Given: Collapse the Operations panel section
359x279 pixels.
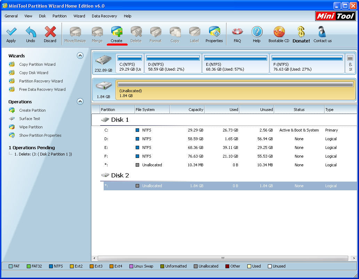Looking at the screenshot, I should [x=80, y=102].
